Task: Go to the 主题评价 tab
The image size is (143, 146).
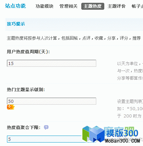Action: click(x=116, y=6)
